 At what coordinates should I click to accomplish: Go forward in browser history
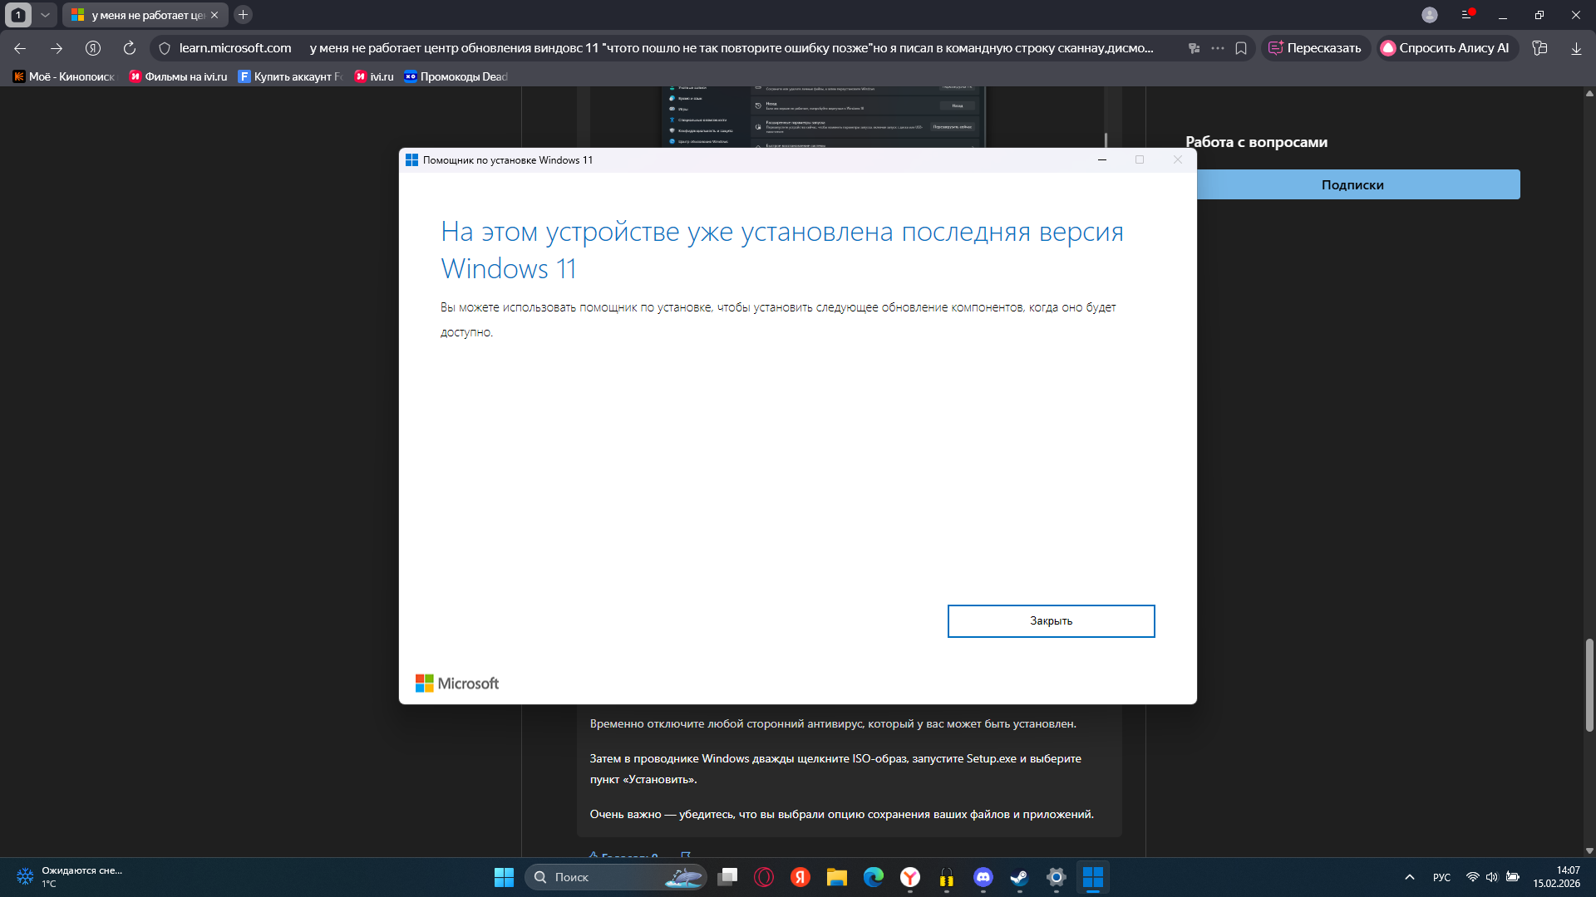tap(57, 48)
